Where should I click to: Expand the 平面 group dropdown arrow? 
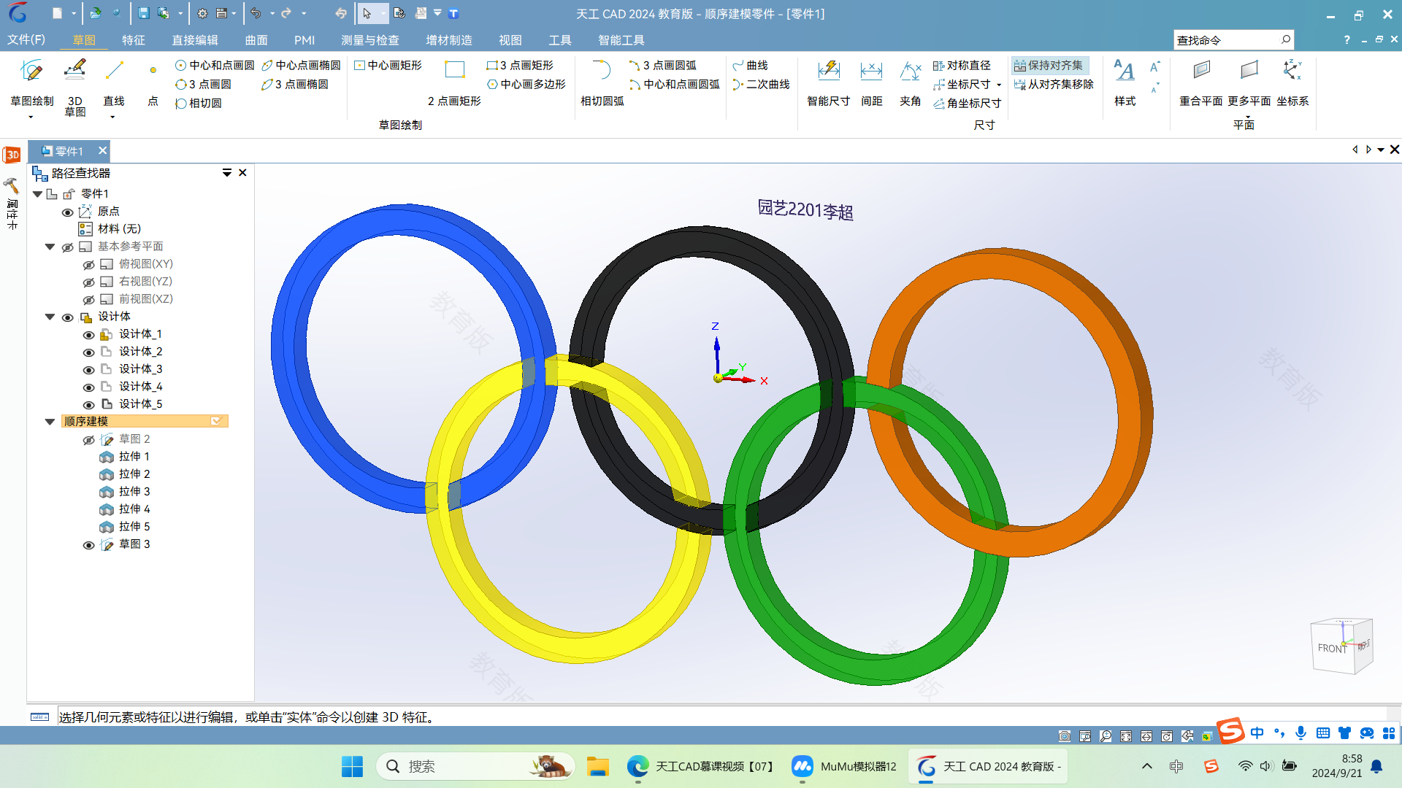click(1247, 117)
